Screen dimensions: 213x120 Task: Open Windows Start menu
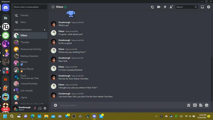pyautogui.click(x=5, y=116)
